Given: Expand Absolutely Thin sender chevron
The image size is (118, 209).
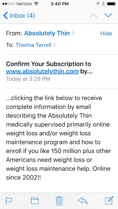Looking at the screenshot, I should (x=73, y=33).
